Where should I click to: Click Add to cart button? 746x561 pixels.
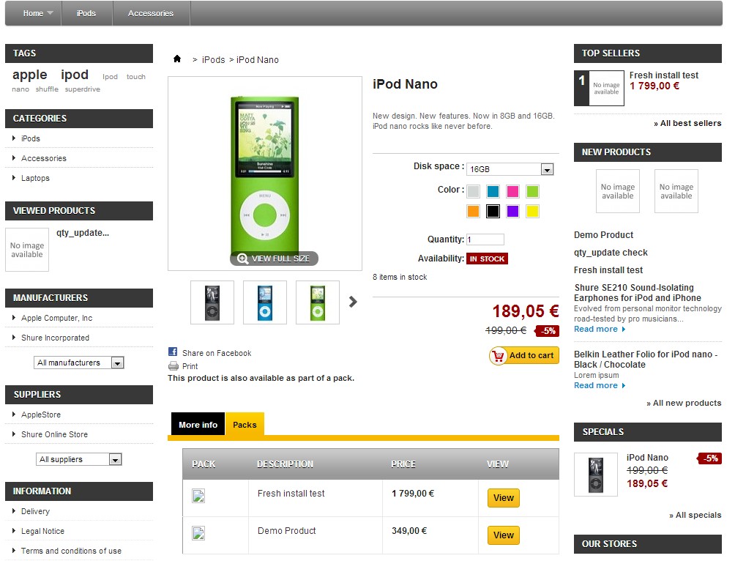tap(524, 355)
